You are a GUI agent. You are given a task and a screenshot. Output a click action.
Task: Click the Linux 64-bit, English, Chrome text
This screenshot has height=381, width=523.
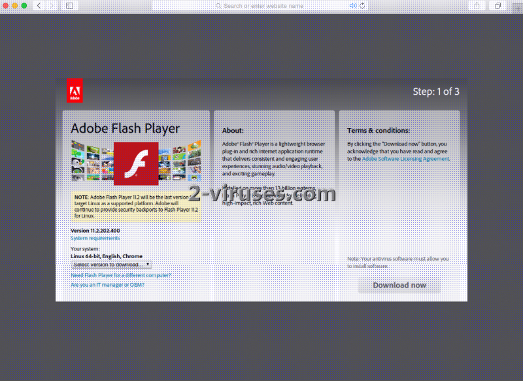107,256
